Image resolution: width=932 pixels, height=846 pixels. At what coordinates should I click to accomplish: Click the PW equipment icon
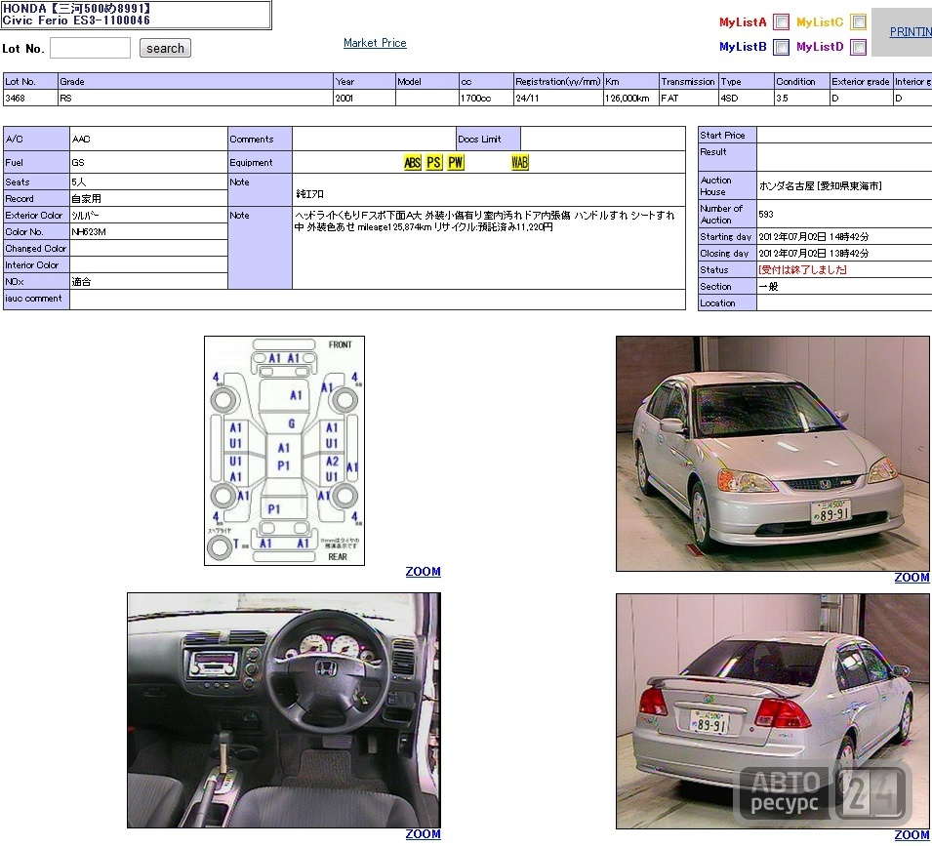click(x=456, y=162)
